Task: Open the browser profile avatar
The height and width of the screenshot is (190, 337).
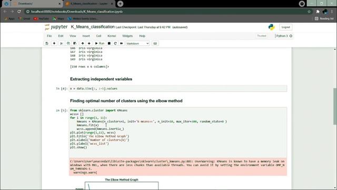Action: pos(325,12)
